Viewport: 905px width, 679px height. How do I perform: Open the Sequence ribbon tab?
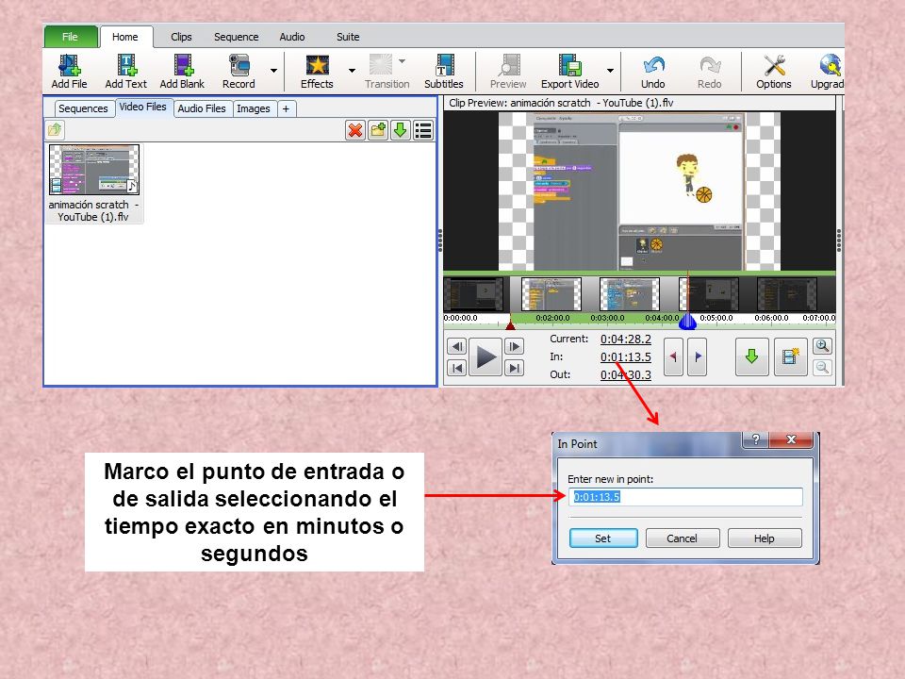point(237,37)
